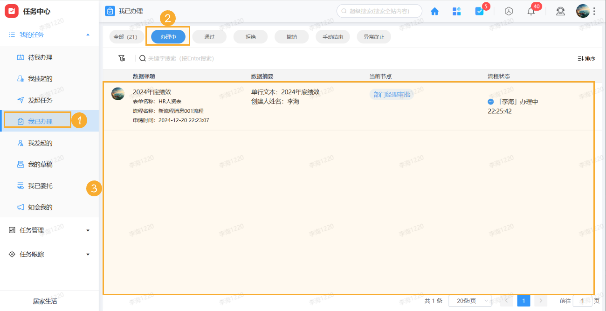606x311 pixels.
Task: Open the home icon in top bar
Action: point(434,11)
